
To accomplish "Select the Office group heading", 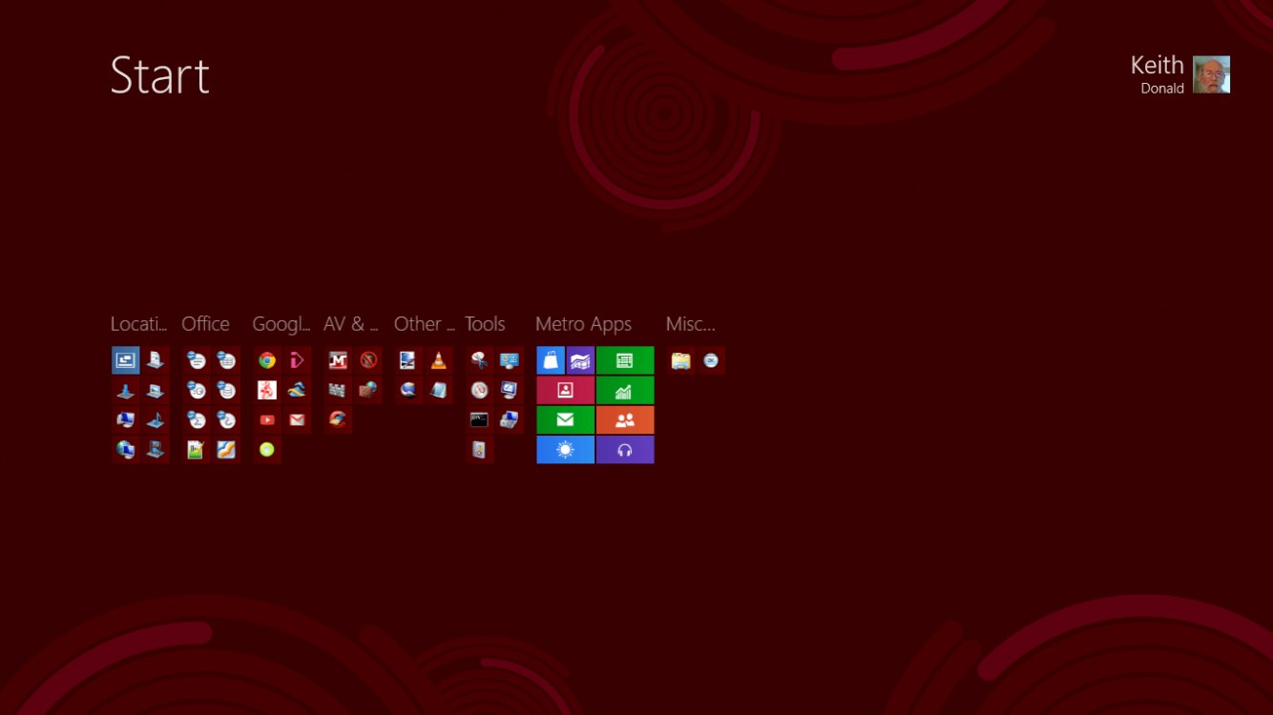I will pos(205,324).
